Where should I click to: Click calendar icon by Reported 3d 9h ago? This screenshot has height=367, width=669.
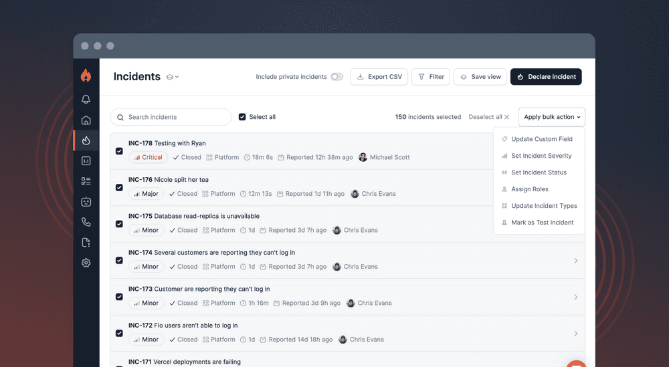click(276, 303)
